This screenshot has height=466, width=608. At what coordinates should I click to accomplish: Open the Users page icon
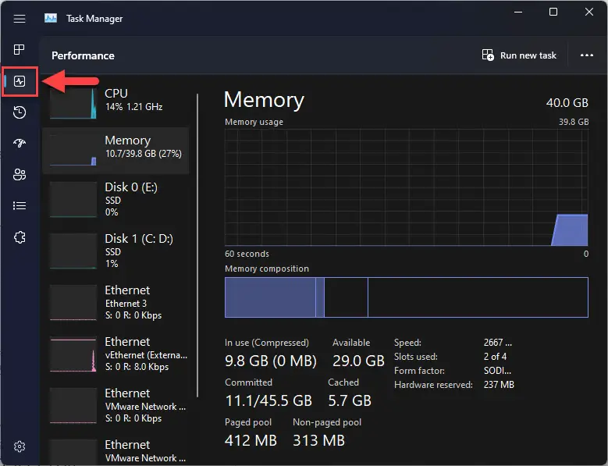coord(20,175)
